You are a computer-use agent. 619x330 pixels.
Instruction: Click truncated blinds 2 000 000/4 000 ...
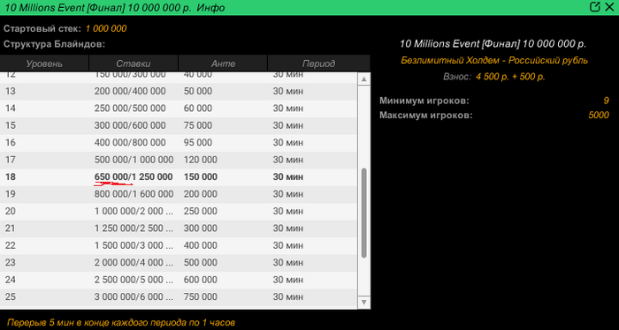(x=134, y=263)
